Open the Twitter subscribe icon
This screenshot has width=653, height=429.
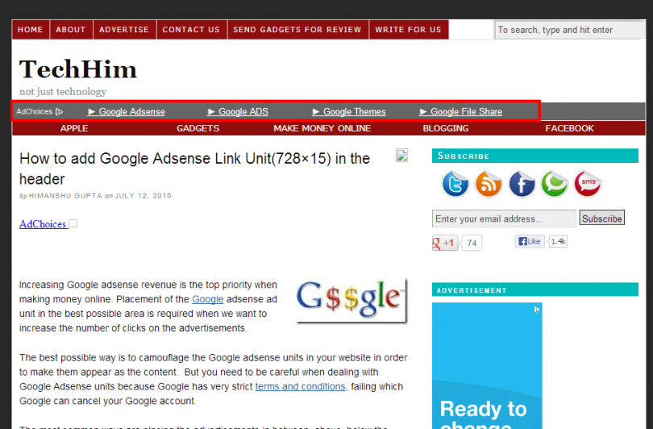coord(455,183)
